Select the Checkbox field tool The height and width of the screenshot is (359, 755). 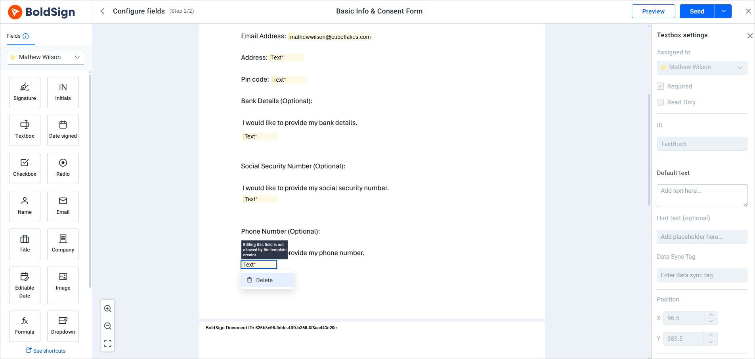[x=25, y=168]
